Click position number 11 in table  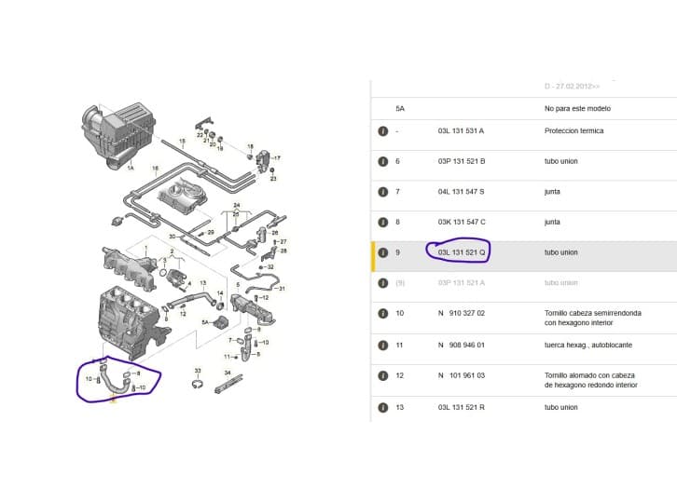click(399, 345)
